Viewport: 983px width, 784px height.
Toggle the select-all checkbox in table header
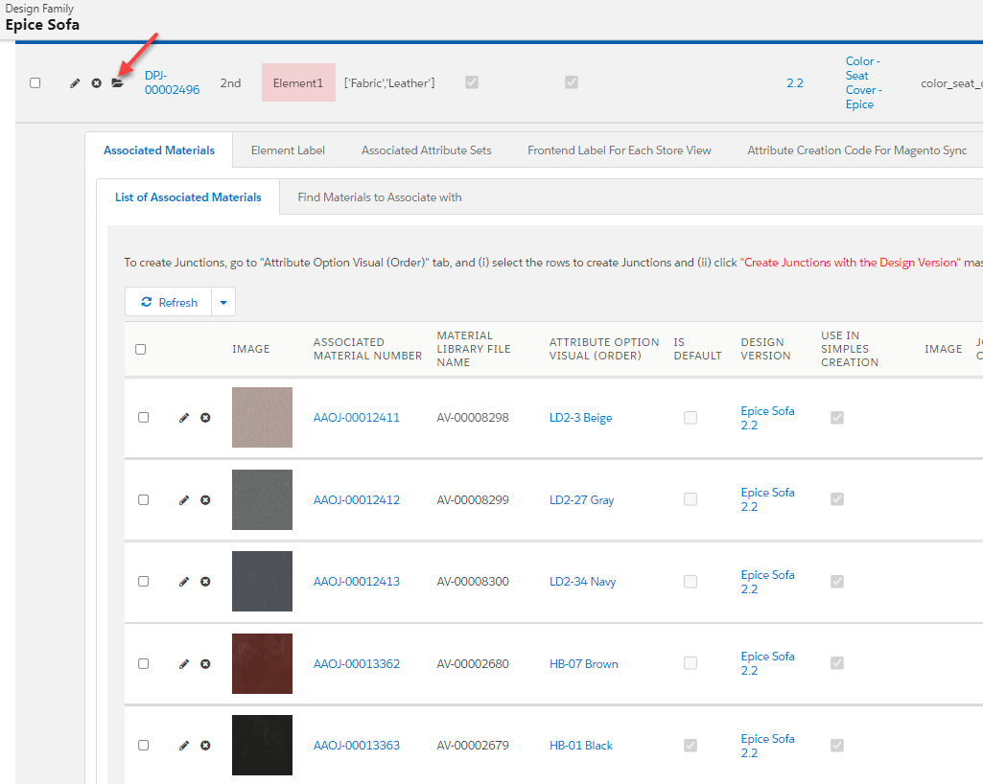click(140, 349)
